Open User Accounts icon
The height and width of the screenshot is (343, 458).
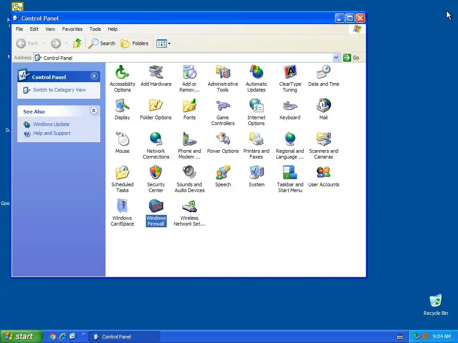coord(324,173)
